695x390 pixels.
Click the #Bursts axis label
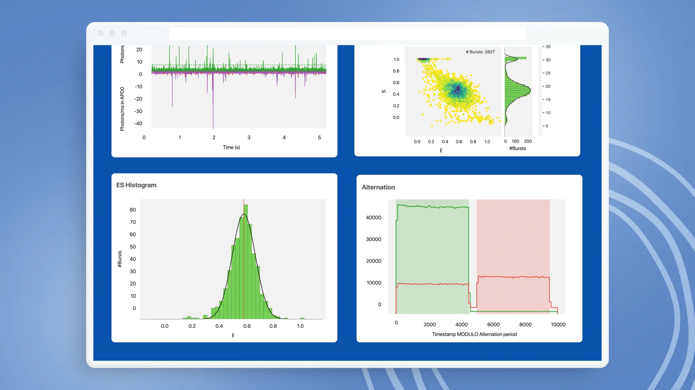pyautogui.click(x=518, y=148)
